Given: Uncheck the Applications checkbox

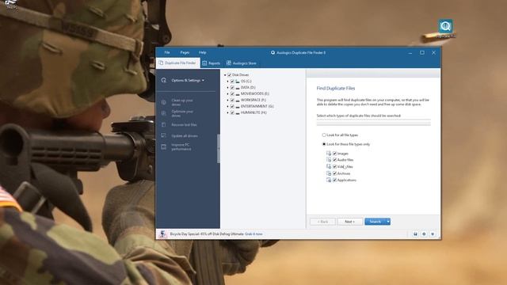Looking at the screenshot, I should [334, 180].
